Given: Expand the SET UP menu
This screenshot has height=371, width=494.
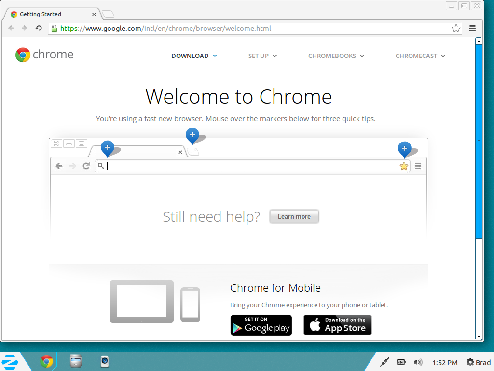Looking at the screenshot, I should click(x=262, y=56).
